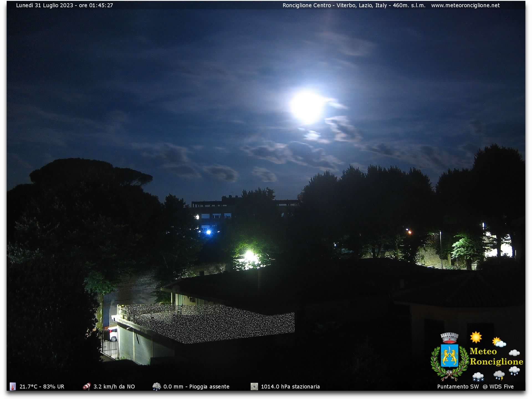Click the windsock icon next to wind speed
Viewport: 532px width, 399px height.
(x=87, y=386)
